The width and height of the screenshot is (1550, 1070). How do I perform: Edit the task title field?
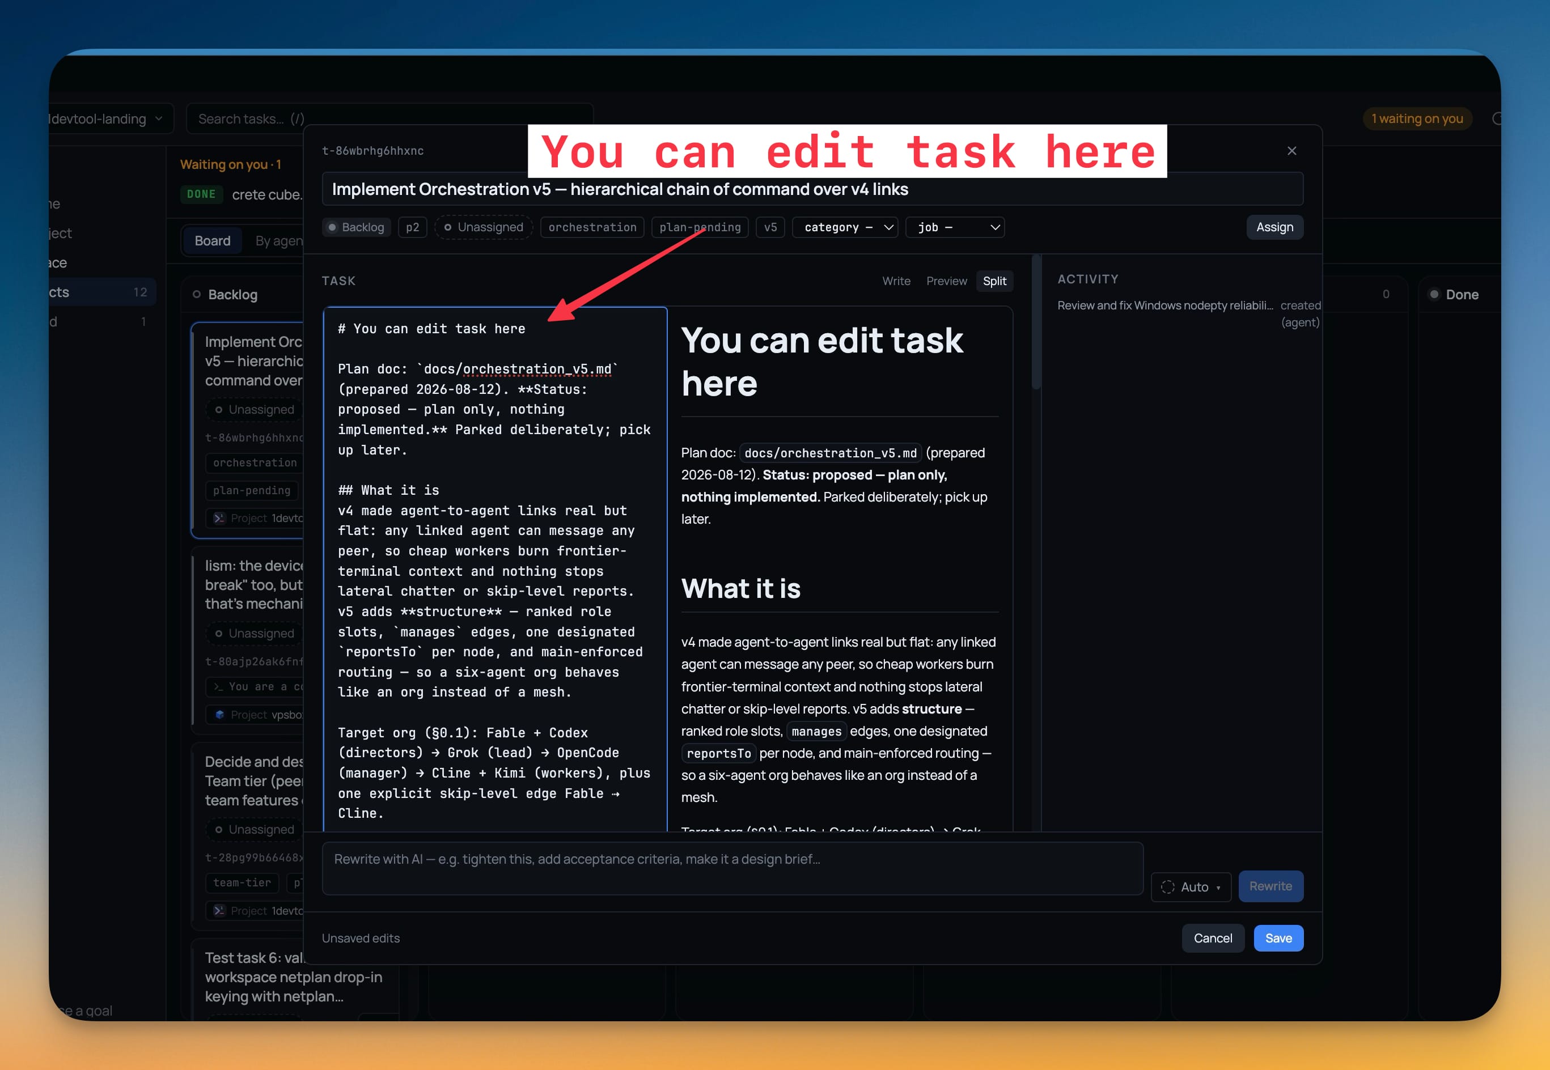tap(812, 189)
